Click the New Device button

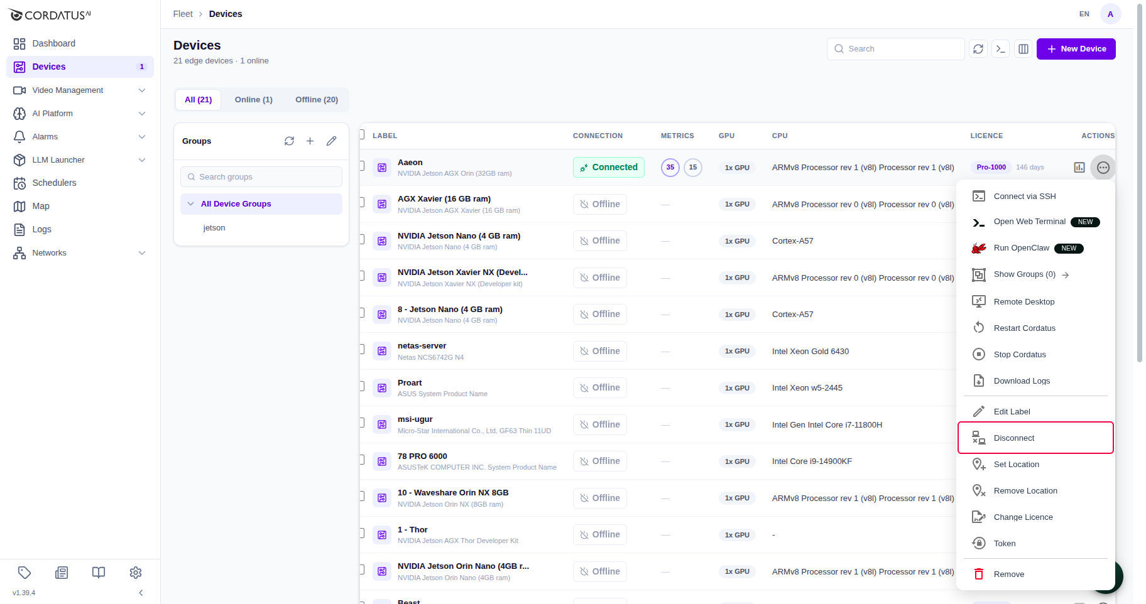tap(1076, 49)
